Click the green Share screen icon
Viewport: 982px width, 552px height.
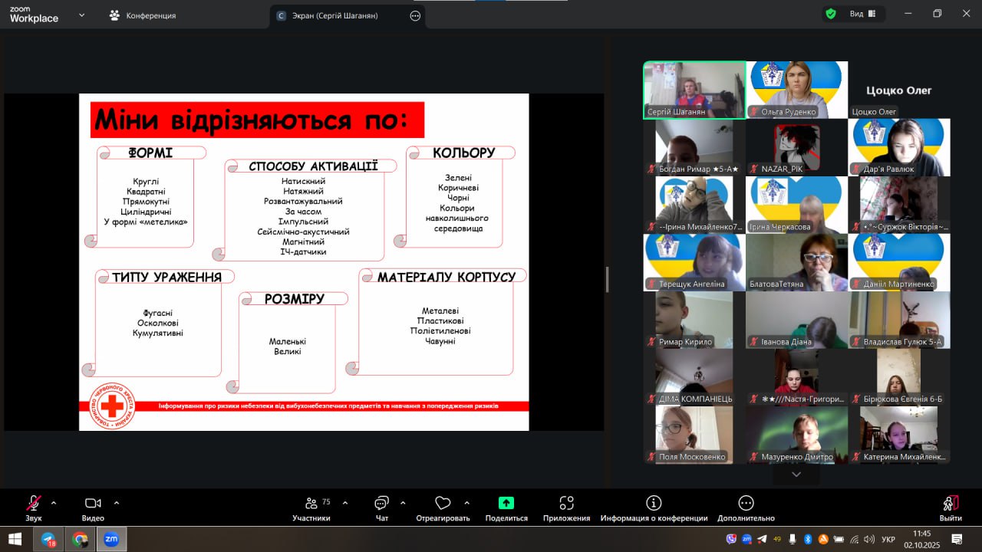point(506,504)
